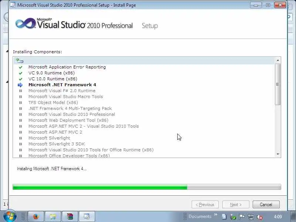Click the green check beside VC 9.0 Runtime
The image size is (296, 222).
(20, 73)
